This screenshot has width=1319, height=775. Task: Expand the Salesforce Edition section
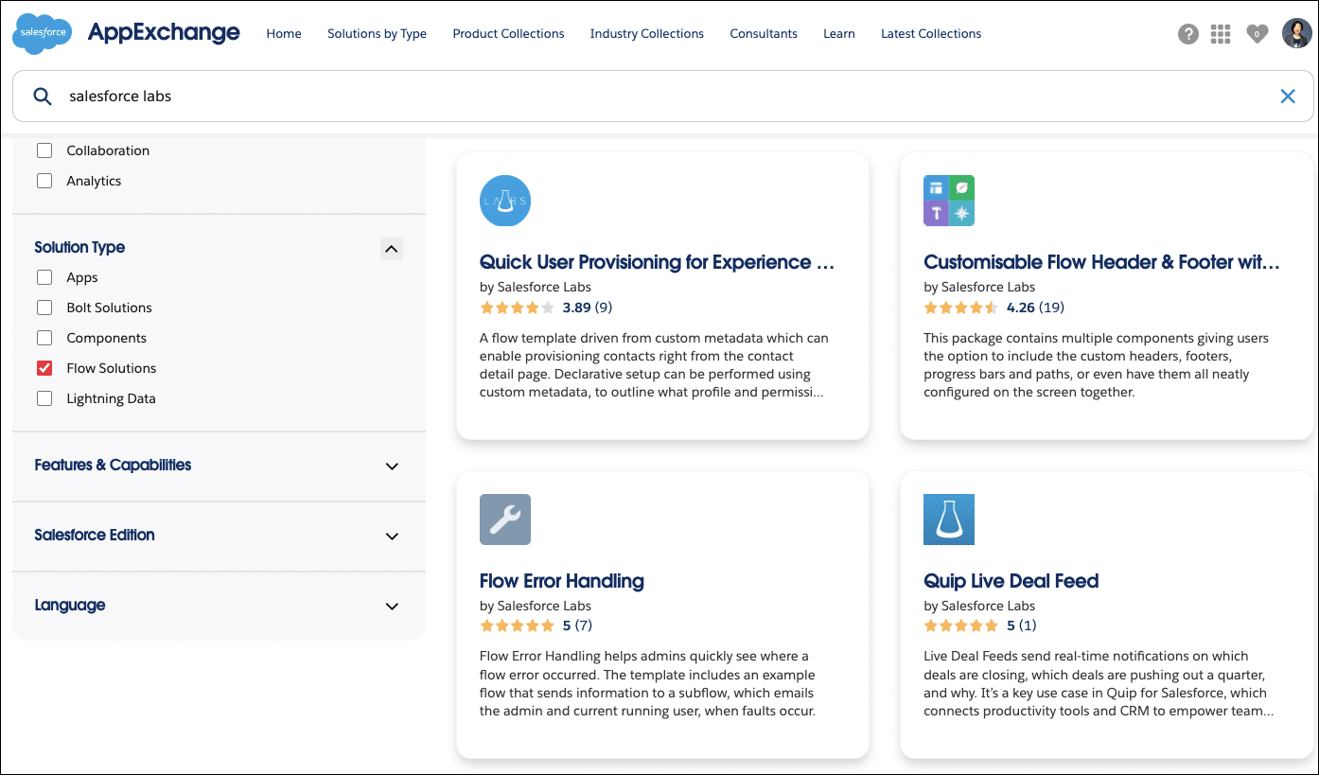(x=392, y=537)
